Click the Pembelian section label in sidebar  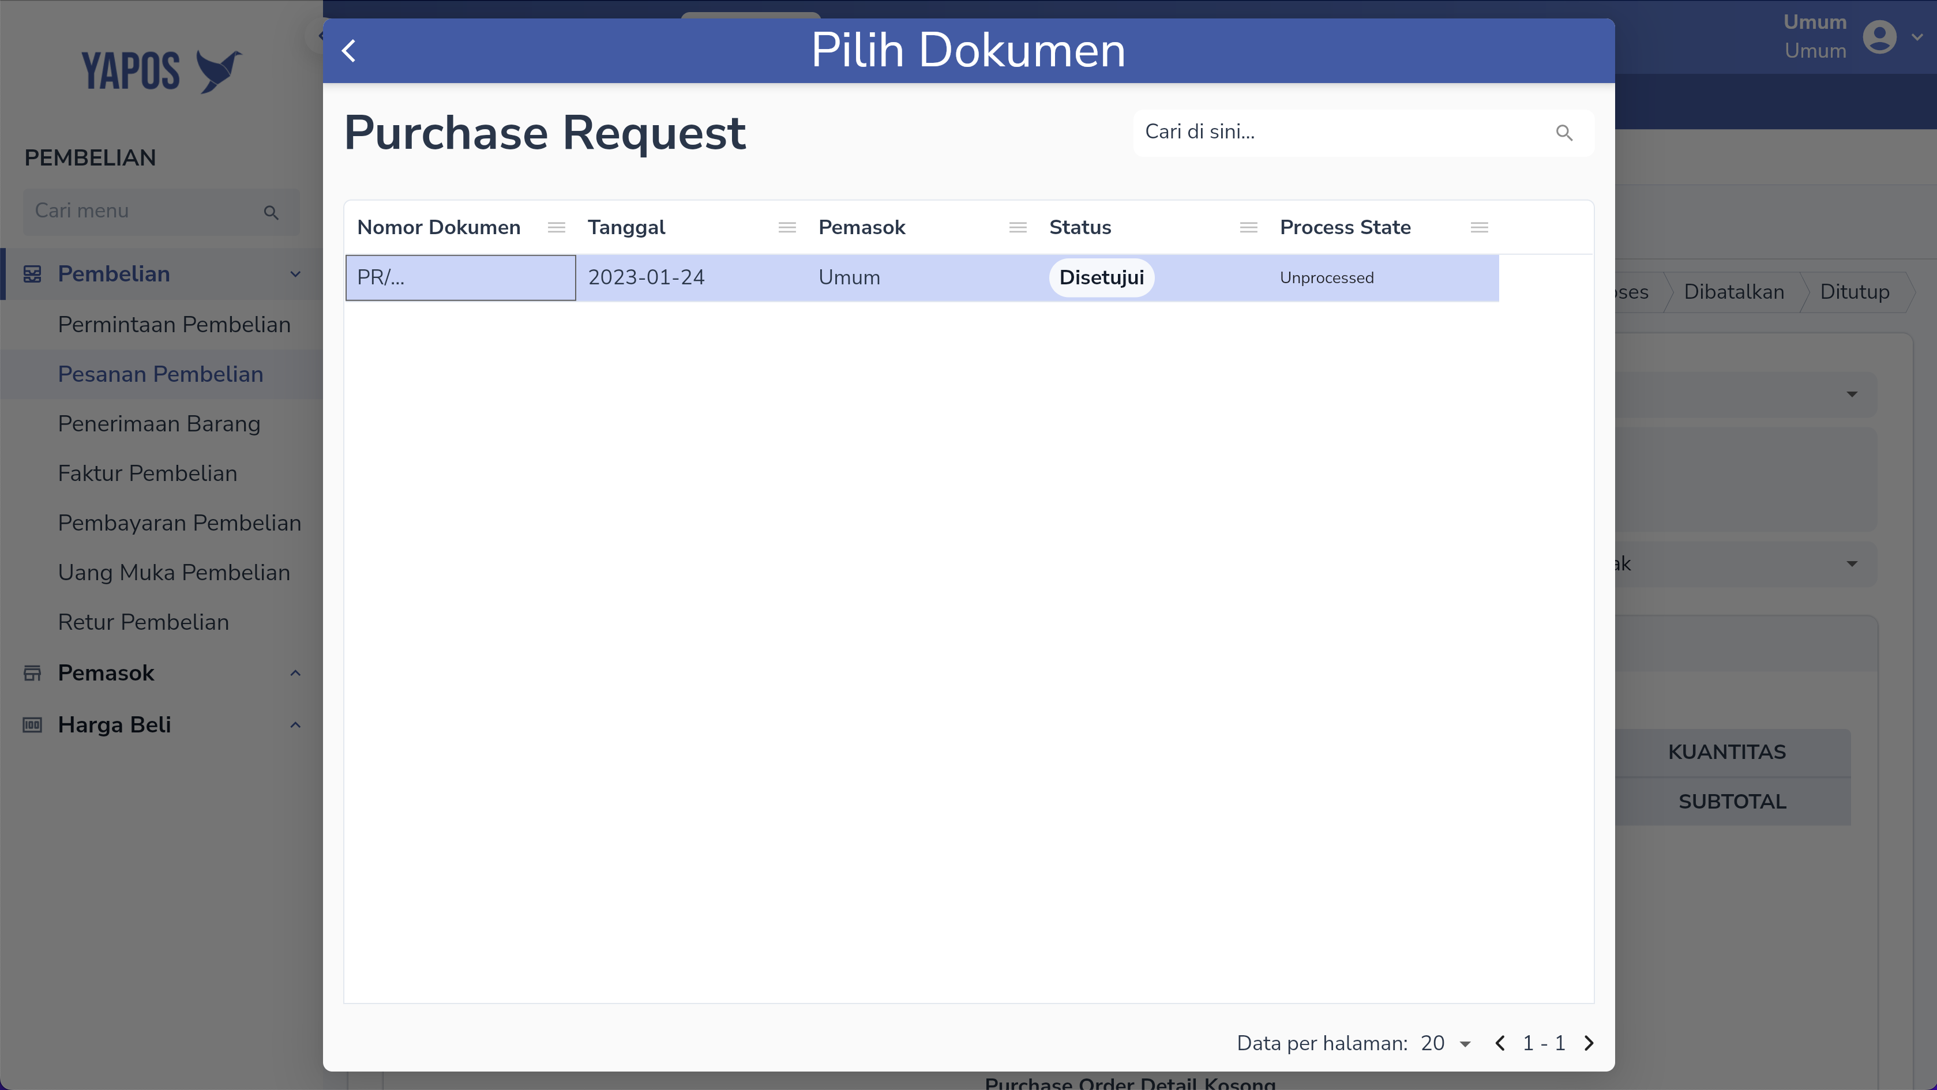pos(114,273)
